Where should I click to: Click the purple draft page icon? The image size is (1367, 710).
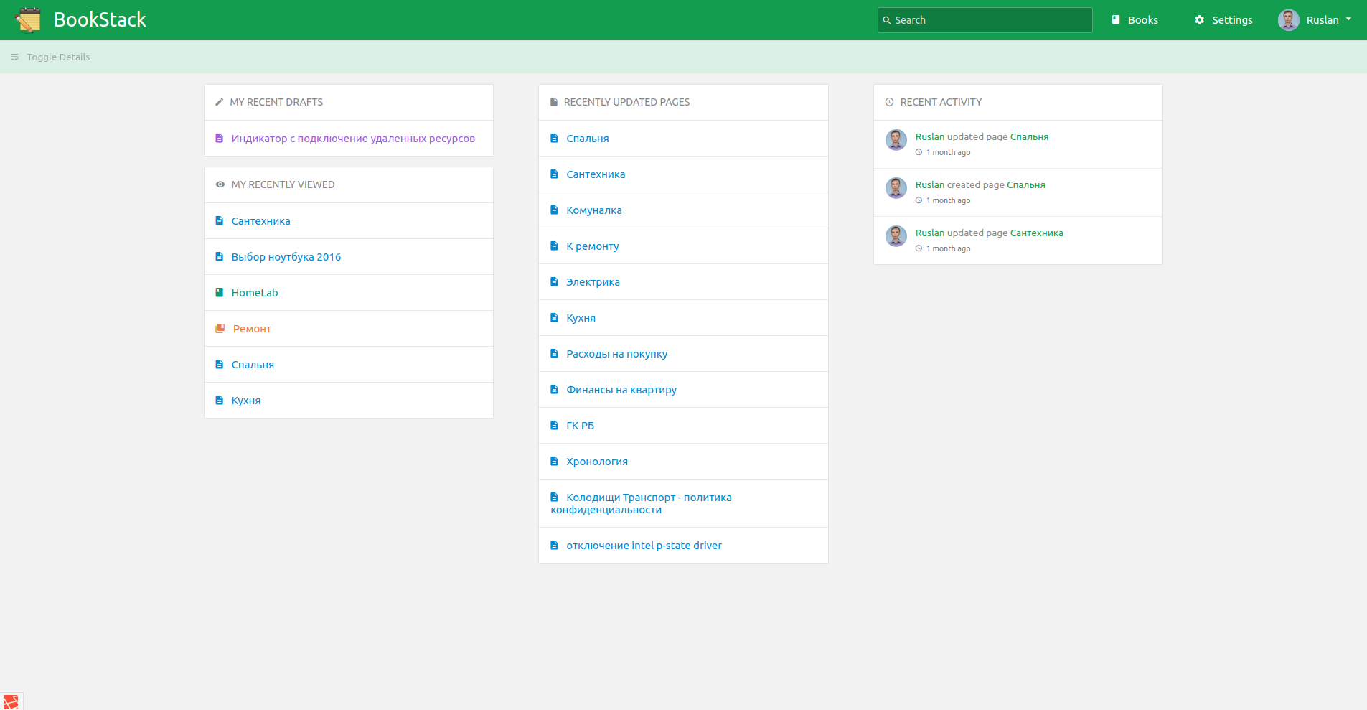220,139
